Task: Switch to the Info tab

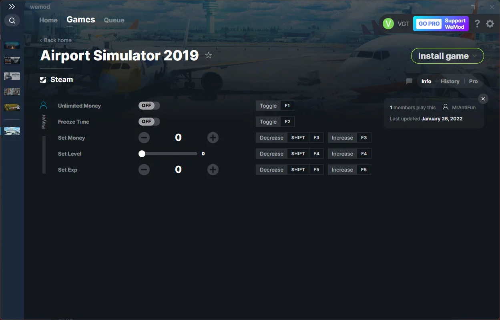Action: (x=426, y=81)
